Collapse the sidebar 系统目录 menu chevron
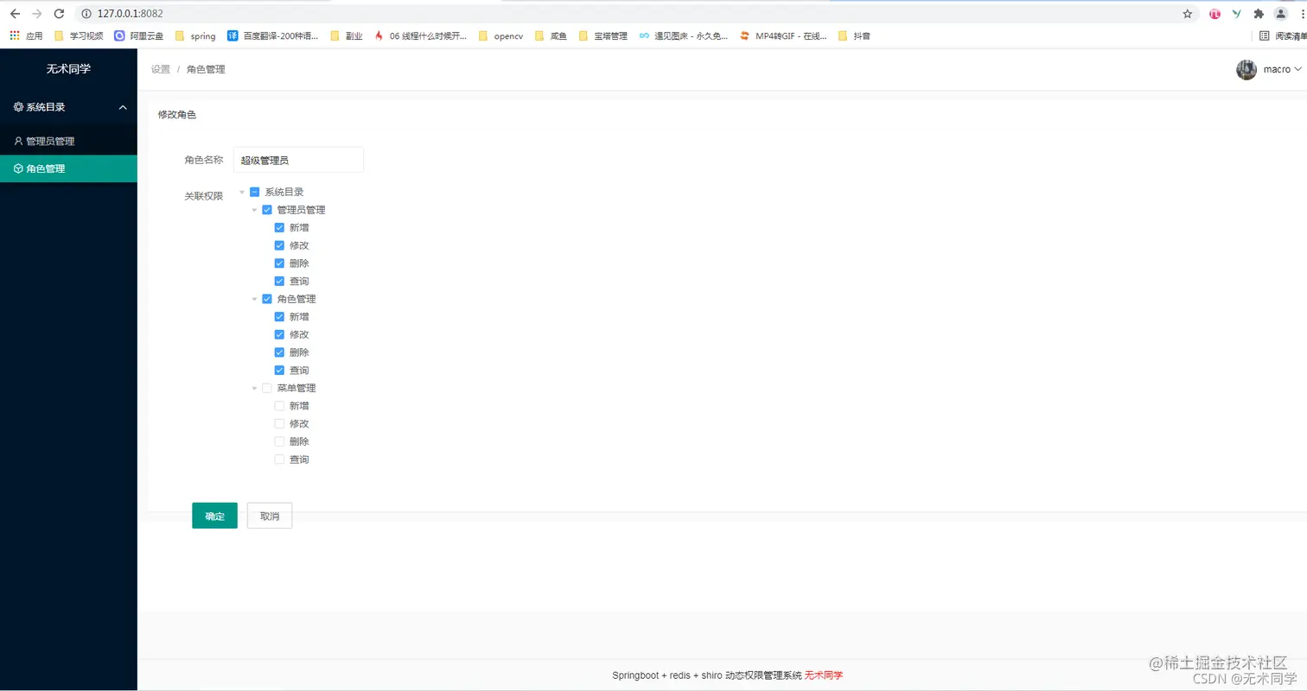The image size is (1307, 691). 123,107
